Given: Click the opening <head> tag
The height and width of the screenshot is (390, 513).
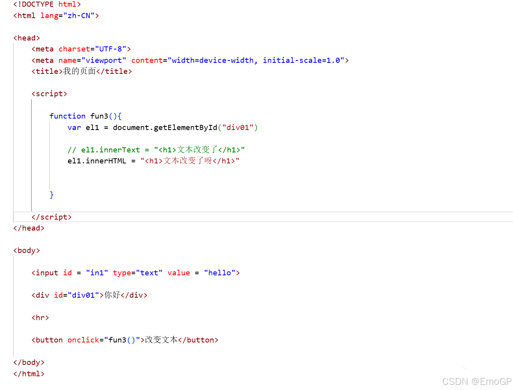Looking at the screenshot, I should coord(26,38).
